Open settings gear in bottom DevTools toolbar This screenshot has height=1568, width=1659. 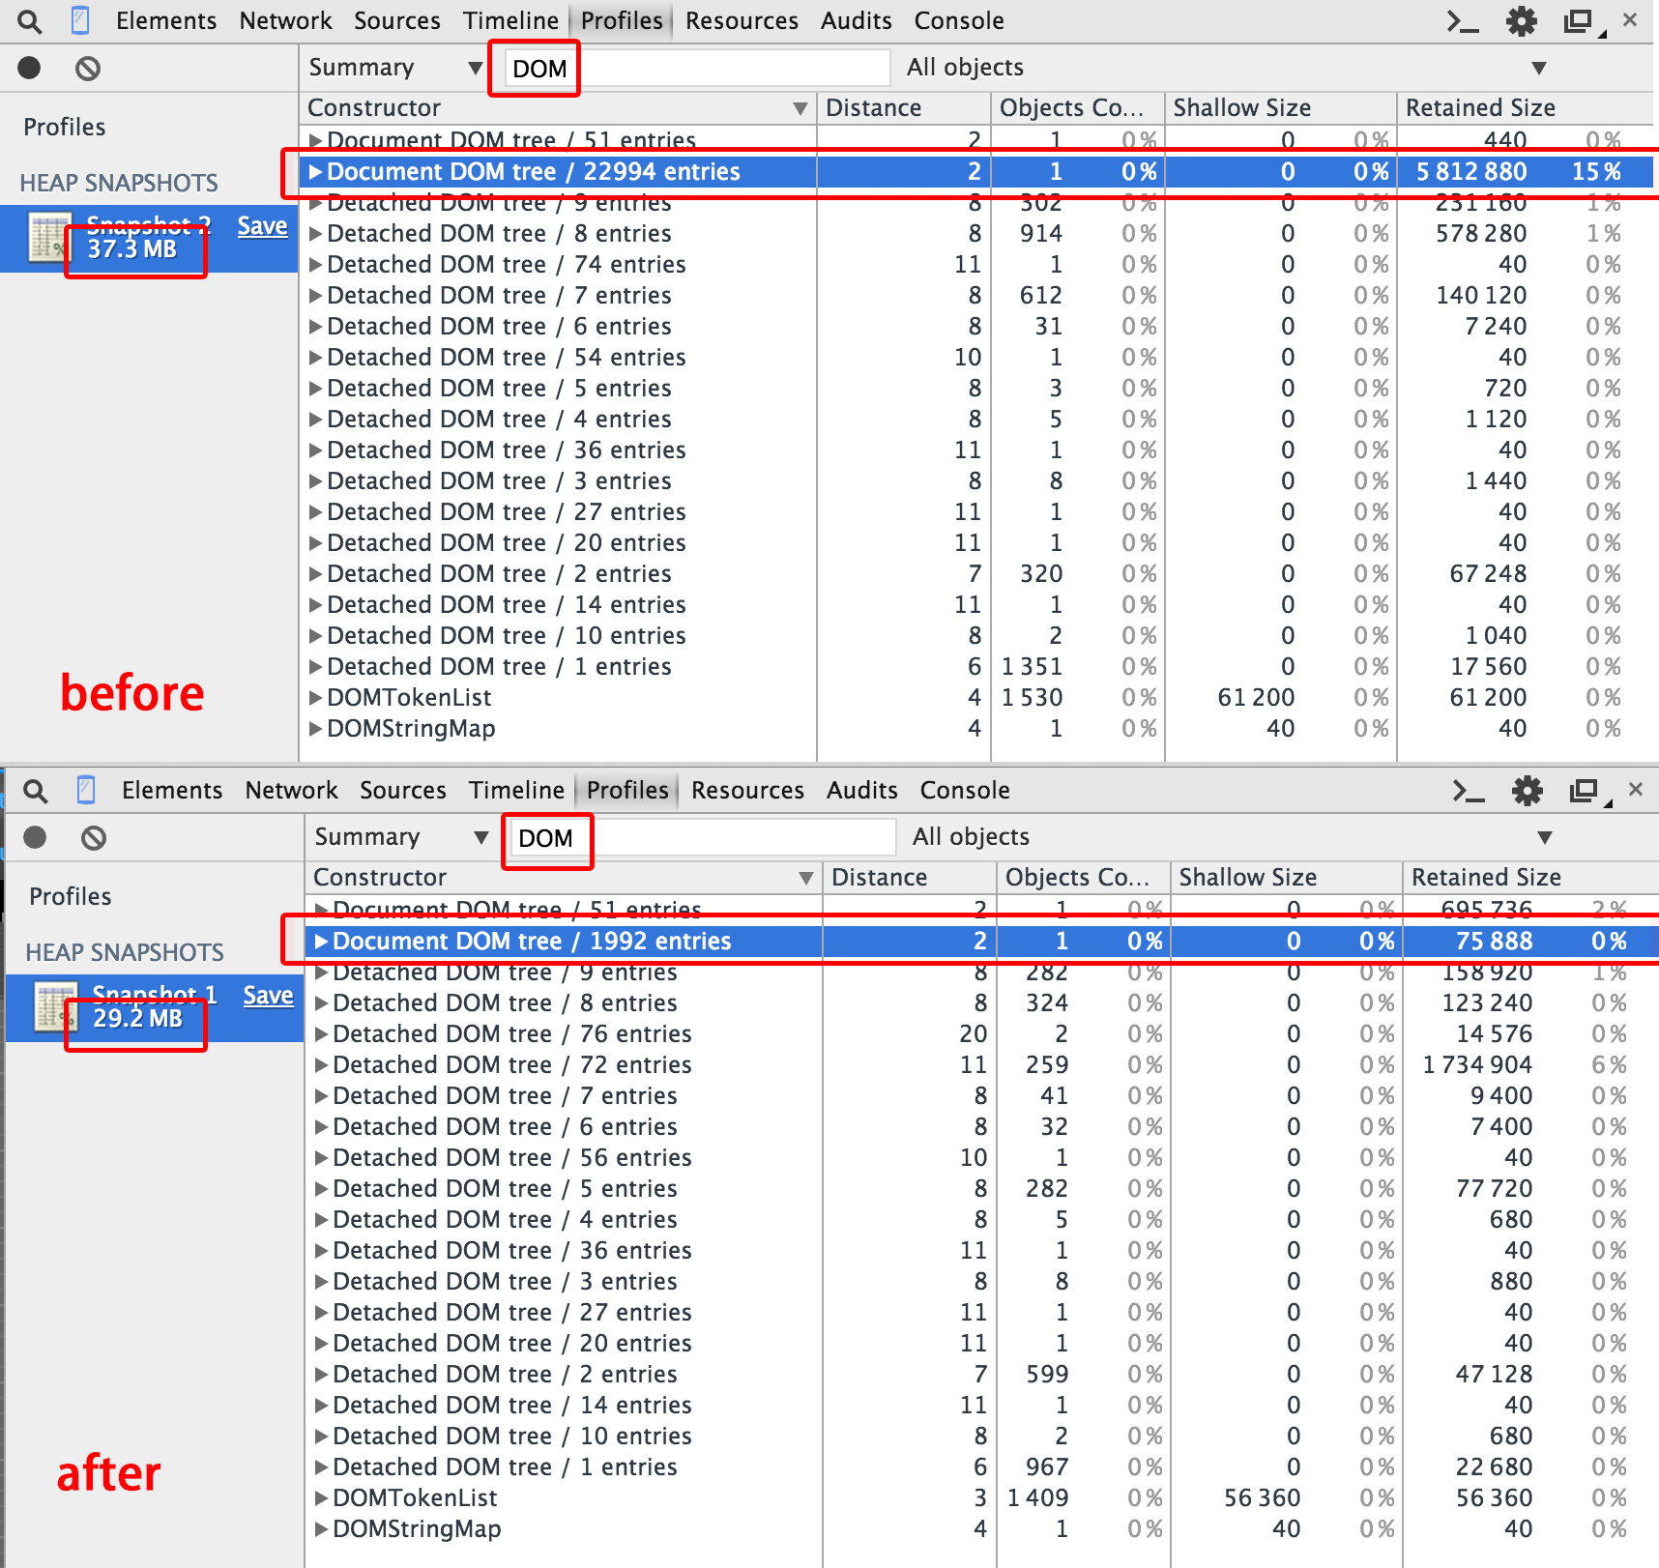[1528, 791]
